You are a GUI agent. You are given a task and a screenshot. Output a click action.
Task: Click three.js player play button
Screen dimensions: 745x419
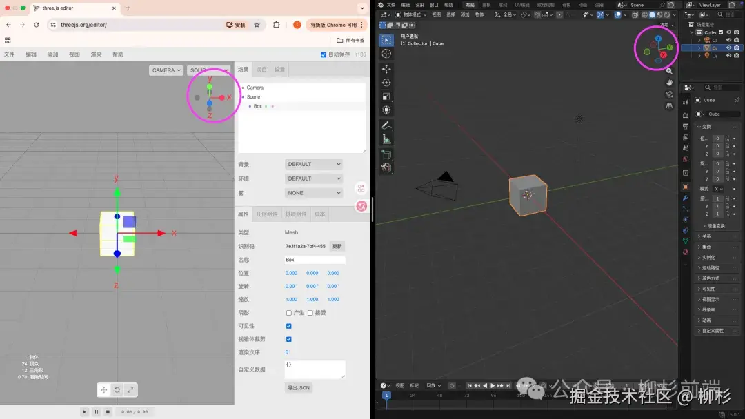85,412
